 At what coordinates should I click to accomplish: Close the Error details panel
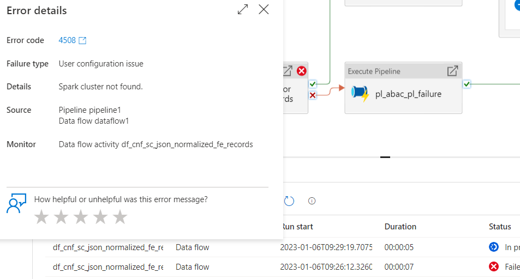(x=264, y=9)
